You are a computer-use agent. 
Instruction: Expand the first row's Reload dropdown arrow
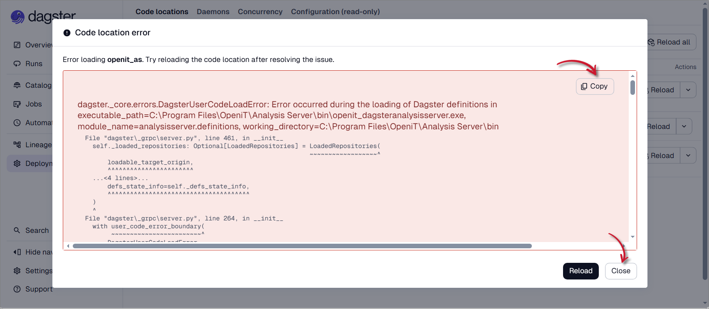(x=688, y=90)
